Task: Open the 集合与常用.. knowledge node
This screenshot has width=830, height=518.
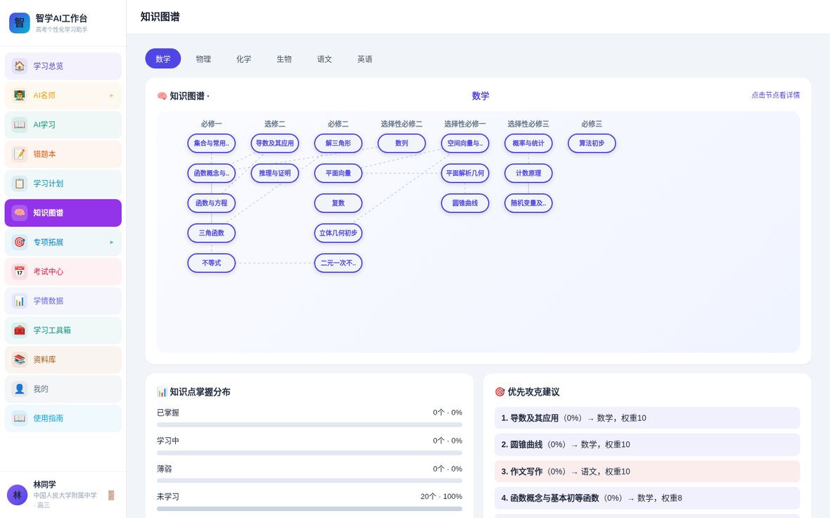Action: 211,143
